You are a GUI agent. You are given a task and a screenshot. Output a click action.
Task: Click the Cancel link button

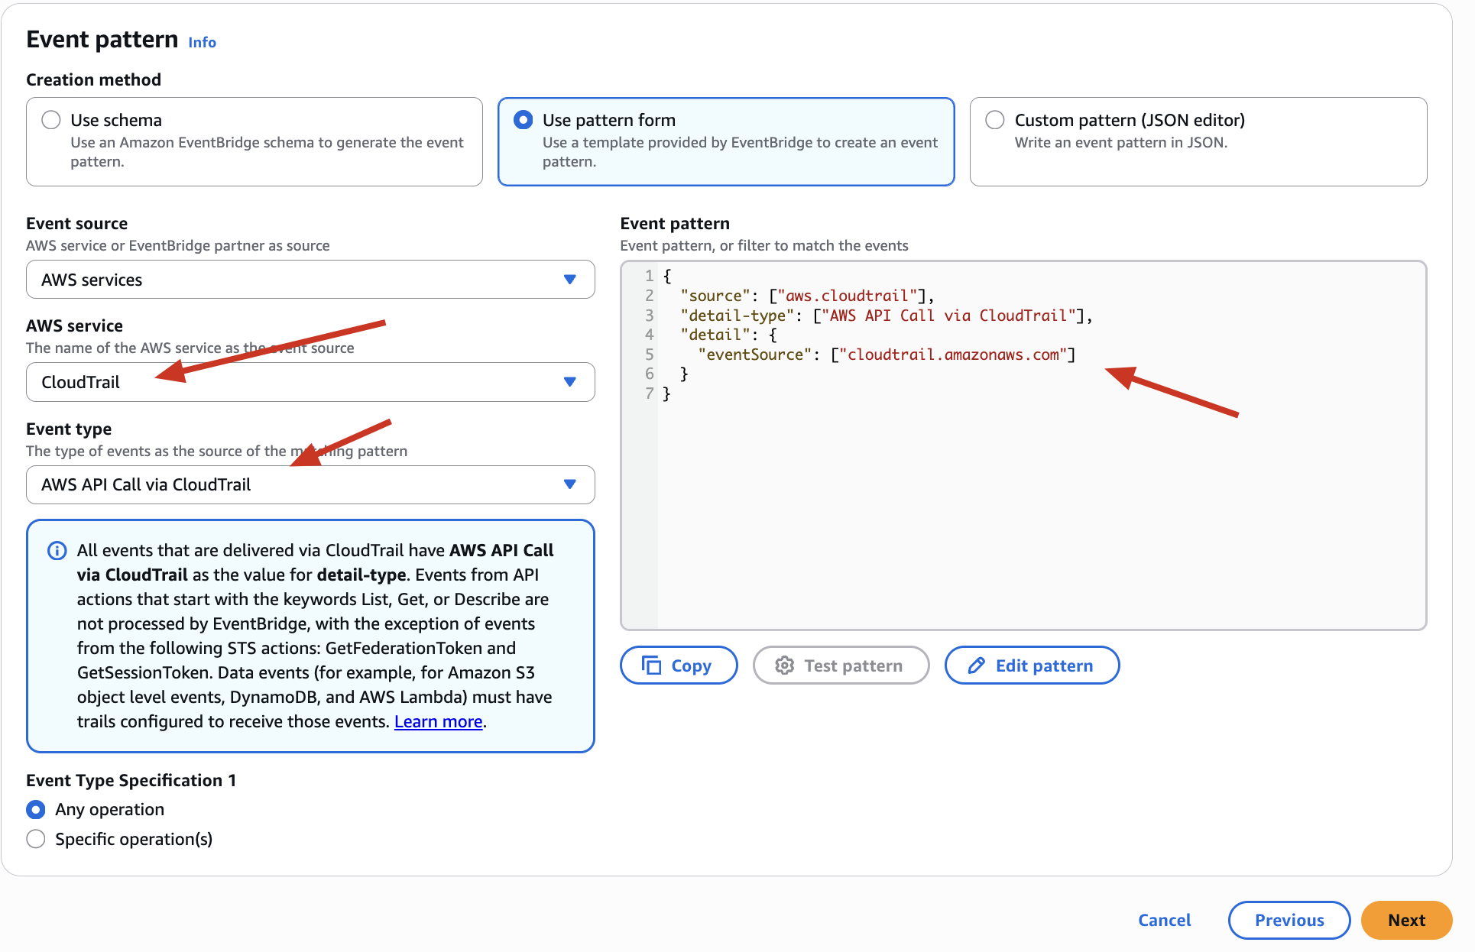pos(1164,920)
